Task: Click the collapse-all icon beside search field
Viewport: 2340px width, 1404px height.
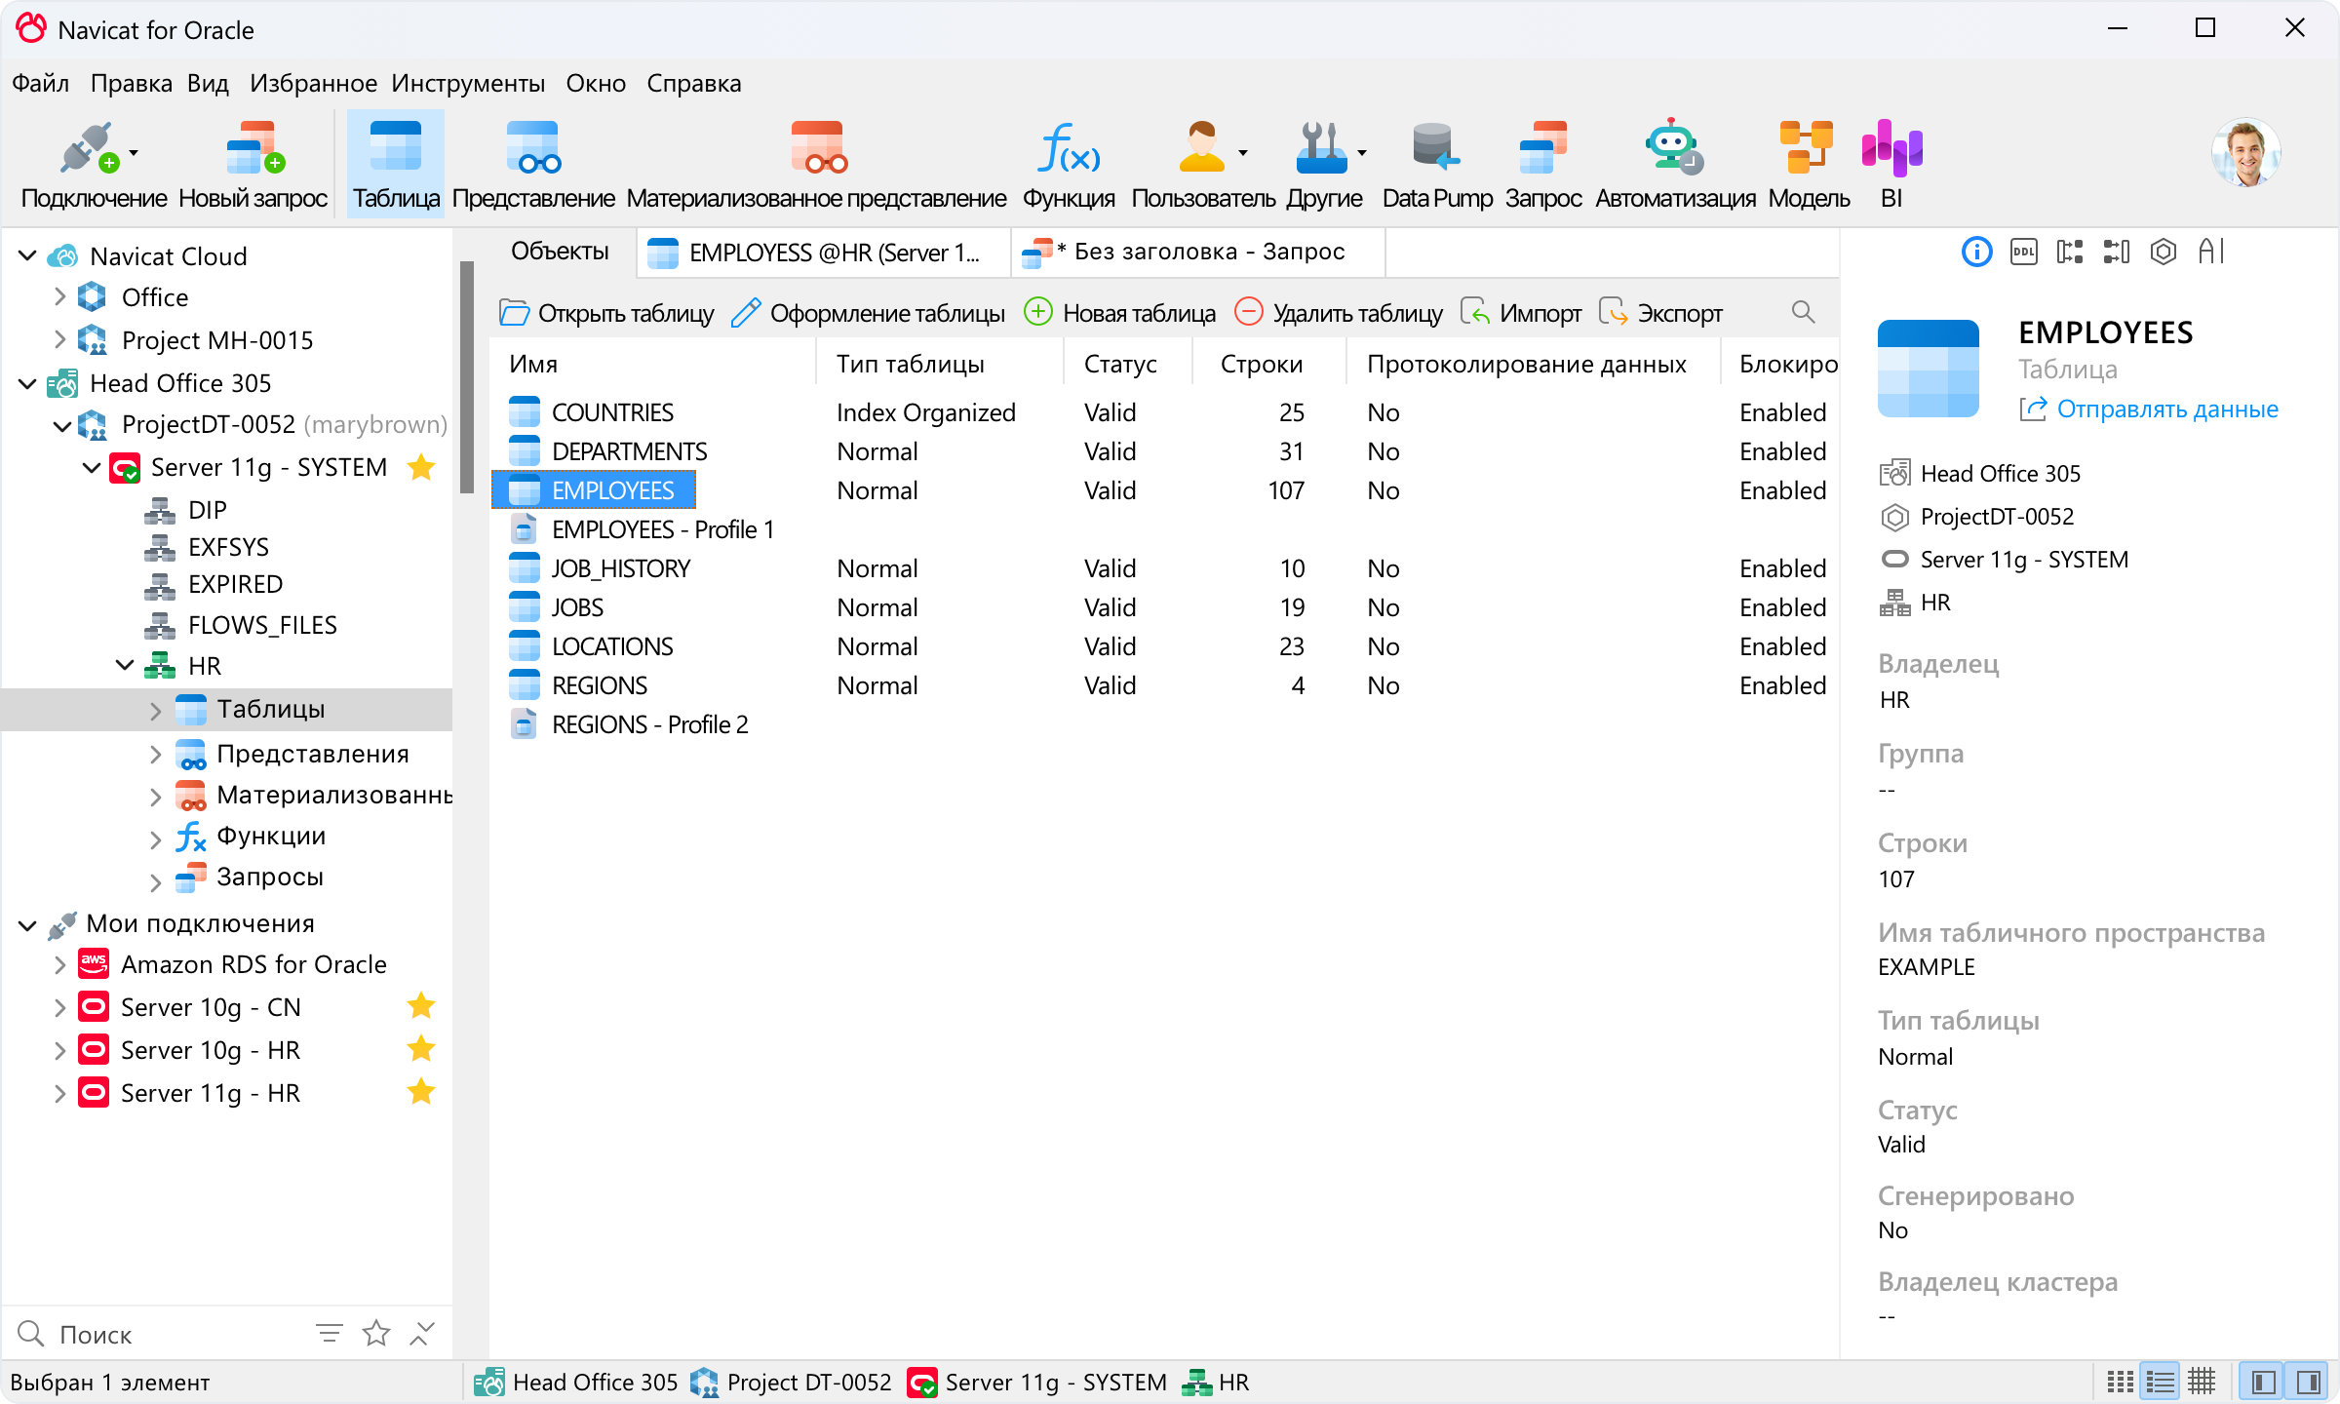Action: 422,1333
